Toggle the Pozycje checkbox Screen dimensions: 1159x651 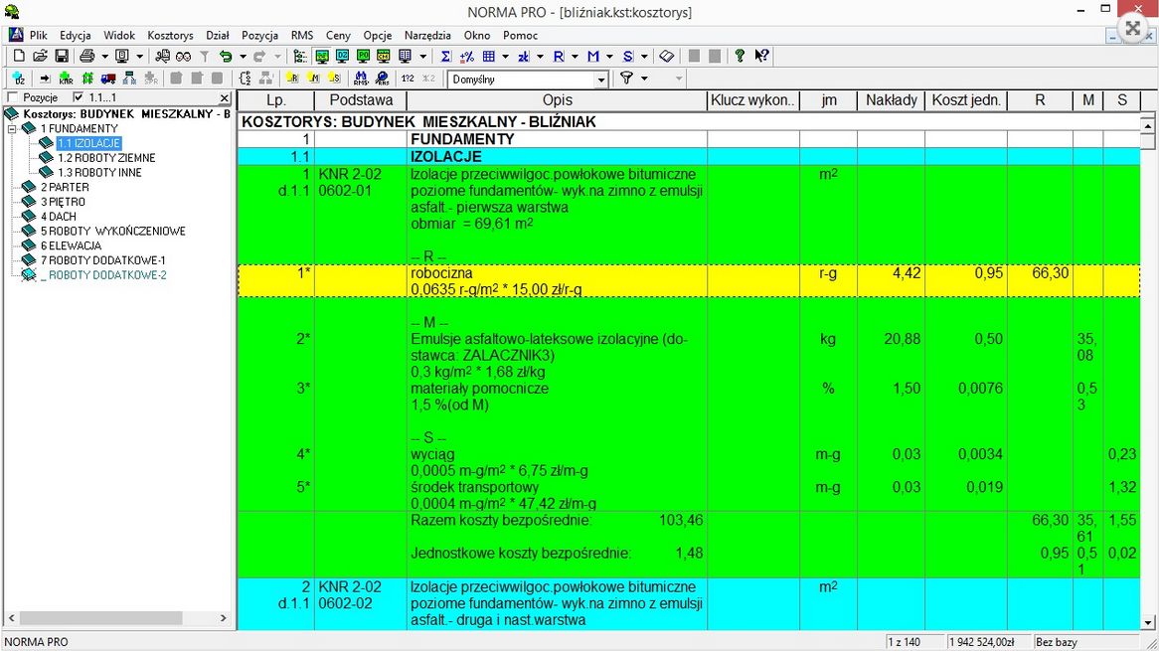(12, 97)
